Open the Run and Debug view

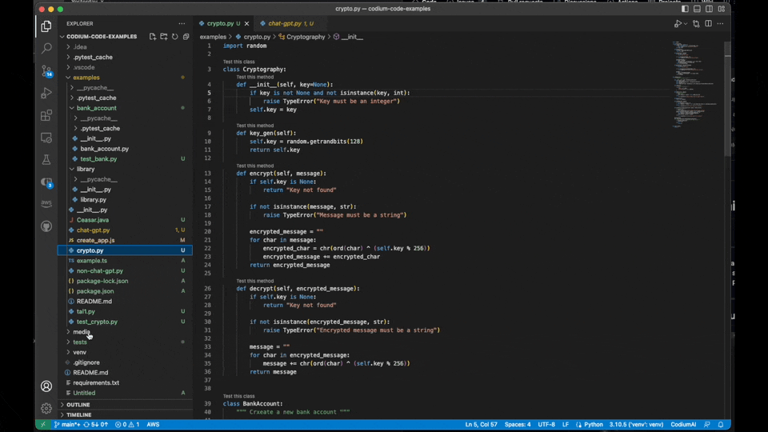tap(46, 94)
